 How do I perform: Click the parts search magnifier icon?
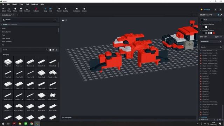pyautogui.click(x=47, y=50)
